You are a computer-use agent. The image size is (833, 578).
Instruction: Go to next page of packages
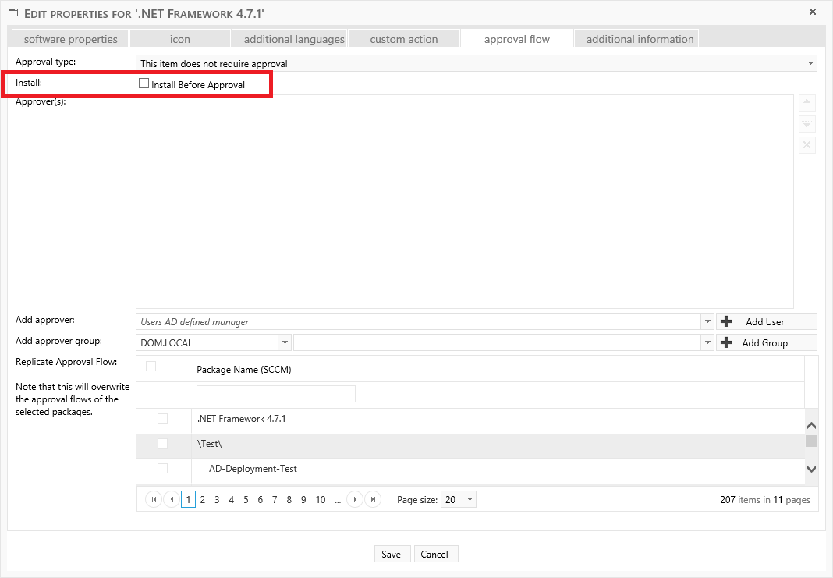pyautogui.click(x=355, y=500)
